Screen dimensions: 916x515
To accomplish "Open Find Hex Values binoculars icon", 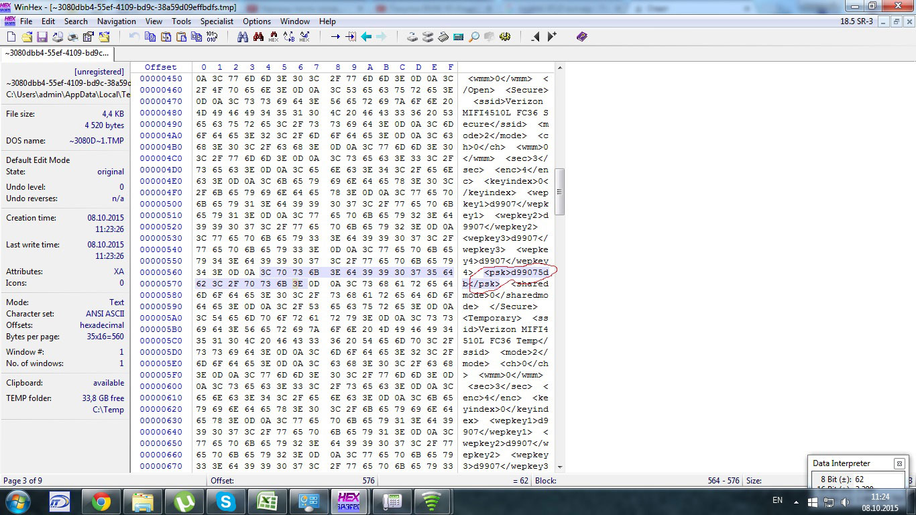I will coord(274,37).
